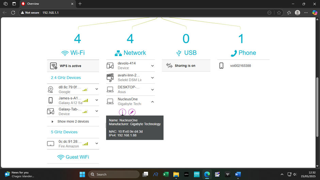Click the Windows taskbar Search box
The height and width of the screenshot is (180, 320).
[x=114, y=175]
